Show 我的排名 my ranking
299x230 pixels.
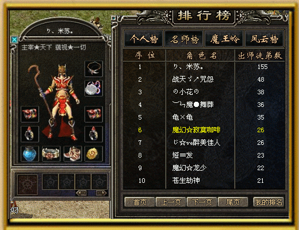tap(269, 202)
